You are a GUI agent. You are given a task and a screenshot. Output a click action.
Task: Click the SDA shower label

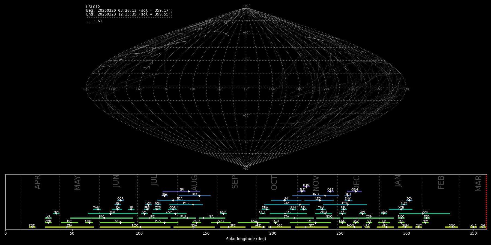click(x=179, y=199)
